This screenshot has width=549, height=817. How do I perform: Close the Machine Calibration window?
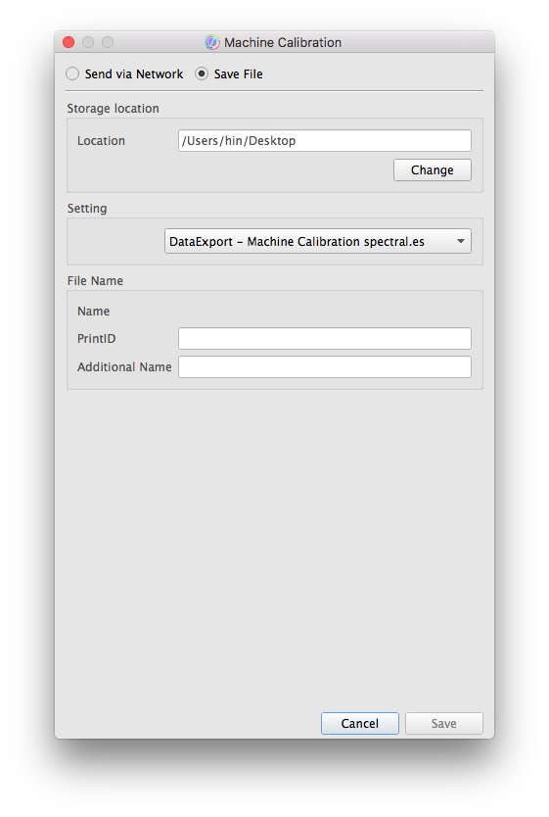(69, 42)
